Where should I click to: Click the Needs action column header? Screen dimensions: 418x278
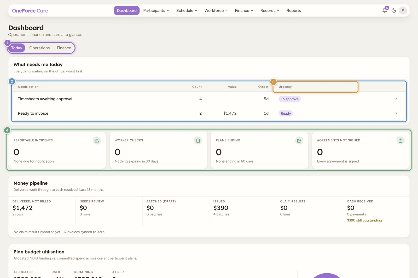click(28, 87)
